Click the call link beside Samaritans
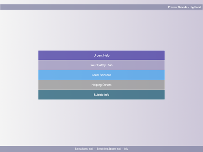Image resolution: width=203 pixels, height=152 pixels. pyautogui.click(x=91, y=149)
